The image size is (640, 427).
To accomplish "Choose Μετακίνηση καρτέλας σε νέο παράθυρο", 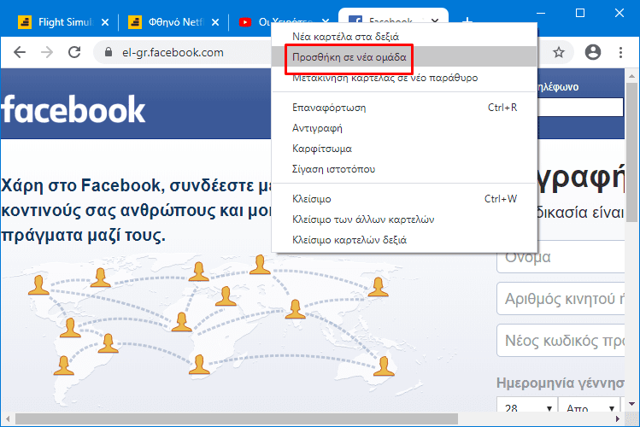I will pyautogui.click(x=404, y=78).
